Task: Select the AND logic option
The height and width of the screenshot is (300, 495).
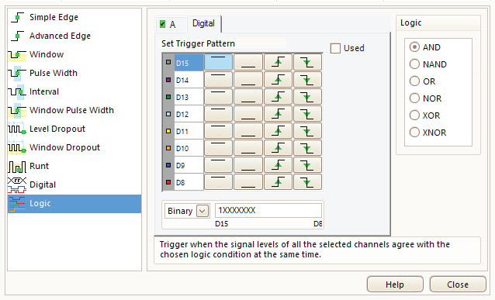Action: [414, 47]
